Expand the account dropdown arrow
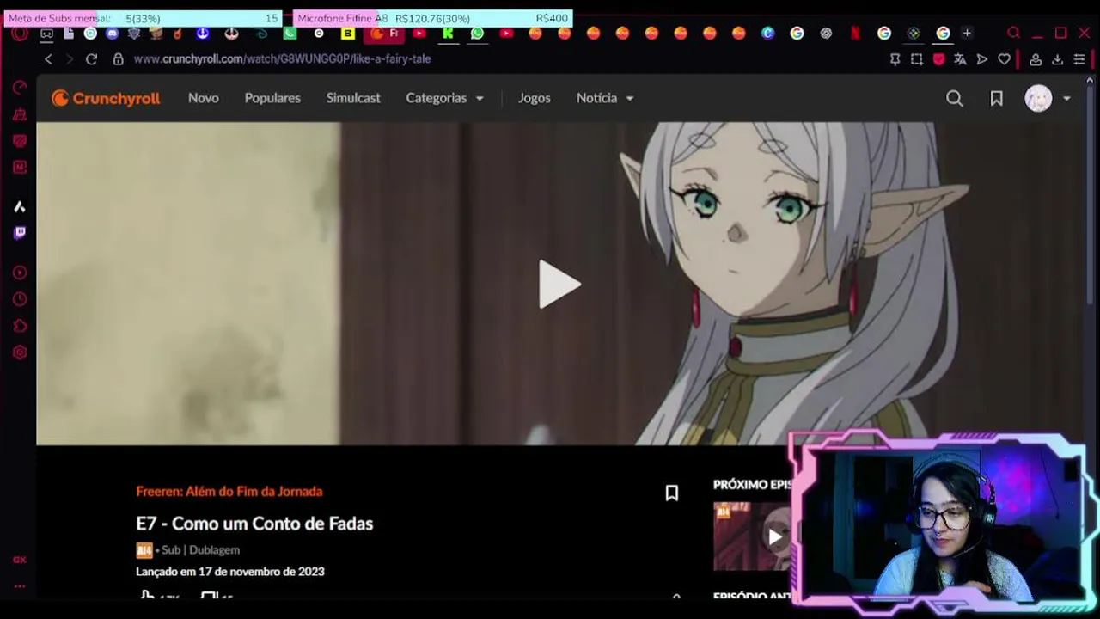1100x619 pixels. click(x=1066, y=99)
